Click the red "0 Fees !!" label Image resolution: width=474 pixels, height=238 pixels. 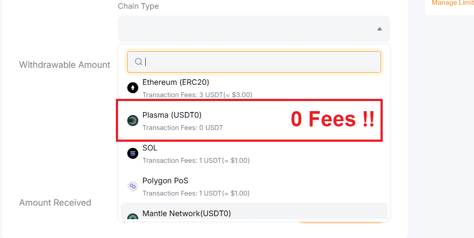[333, 119]
